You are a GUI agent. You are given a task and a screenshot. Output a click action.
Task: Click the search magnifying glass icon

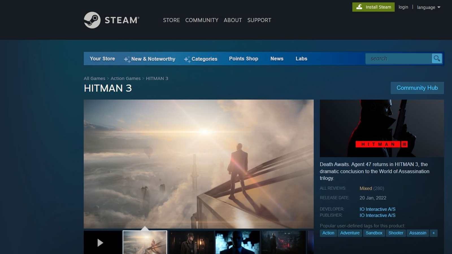click(x=437, y=58)
